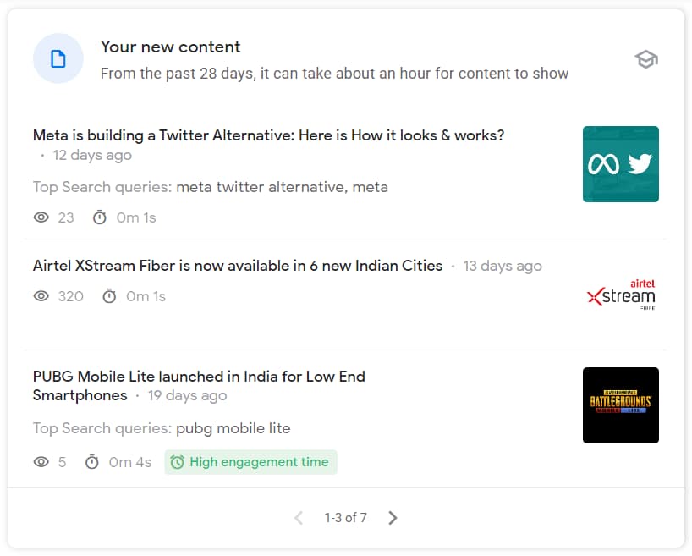Open PUBG Mobile Lite article title
Viewport: 692px width, 556px height.
tap(199, 386)
